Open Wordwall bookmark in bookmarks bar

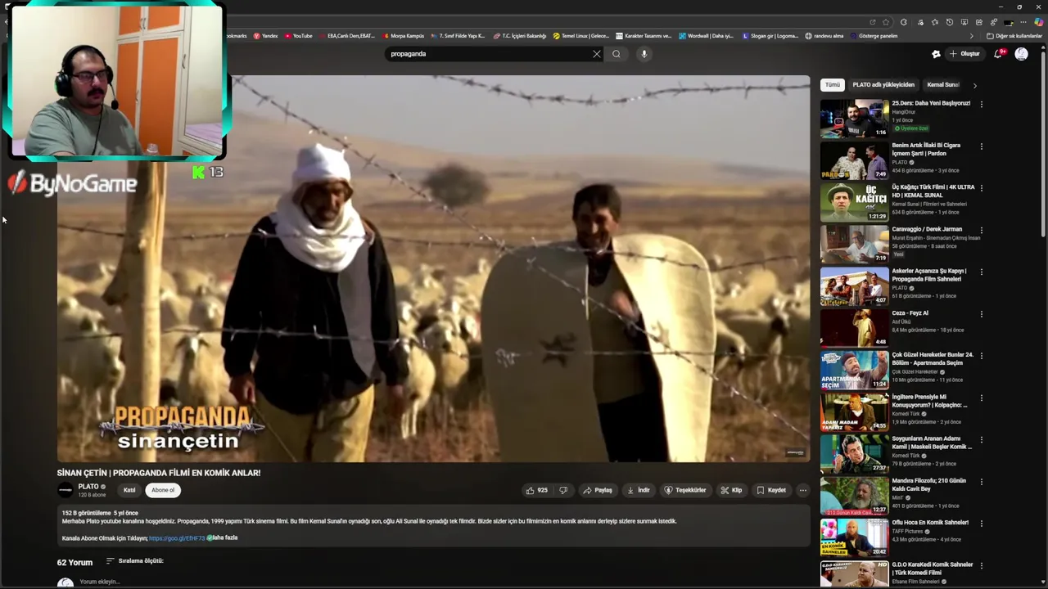click(707, 36)
